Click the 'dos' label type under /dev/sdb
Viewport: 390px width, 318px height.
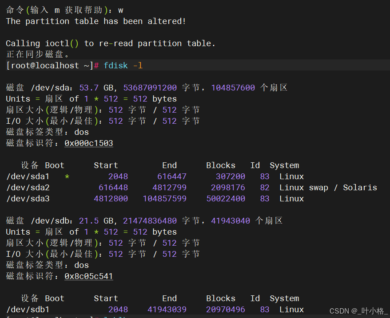click(82, 265)
